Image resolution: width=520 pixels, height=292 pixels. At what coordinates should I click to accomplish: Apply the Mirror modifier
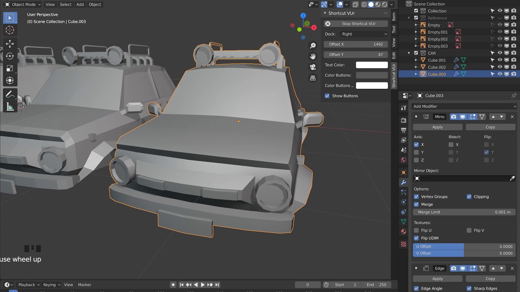[438, 127]
